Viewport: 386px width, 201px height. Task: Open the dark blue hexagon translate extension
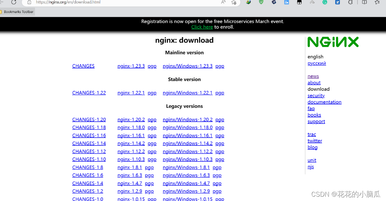click(274, 2)
